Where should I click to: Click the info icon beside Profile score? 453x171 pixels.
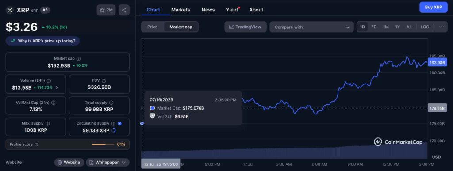pos(36,144)
